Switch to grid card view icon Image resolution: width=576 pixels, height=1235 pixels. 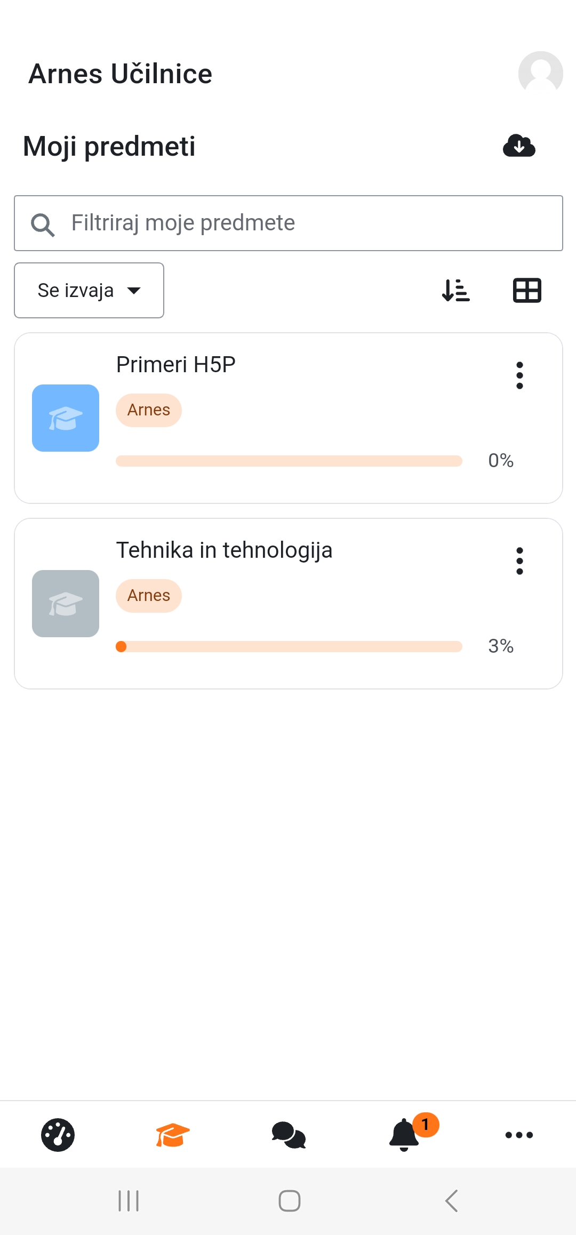tap(527, 291)
